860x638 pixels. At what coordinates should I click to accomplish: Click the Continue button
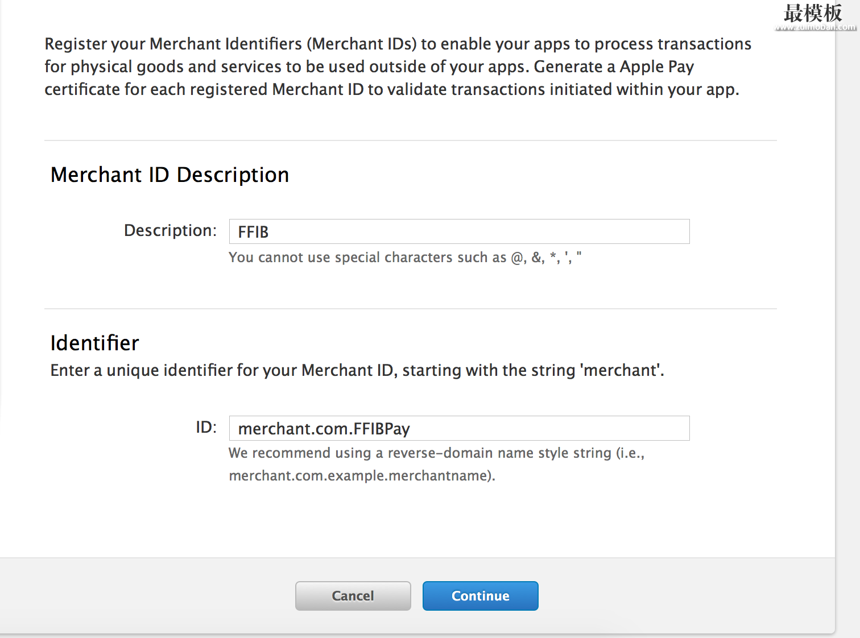coord(480,595)
